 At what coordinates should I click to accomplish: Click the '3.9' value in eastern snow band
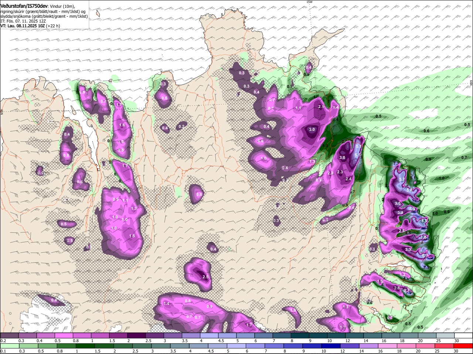coord(400,212)
